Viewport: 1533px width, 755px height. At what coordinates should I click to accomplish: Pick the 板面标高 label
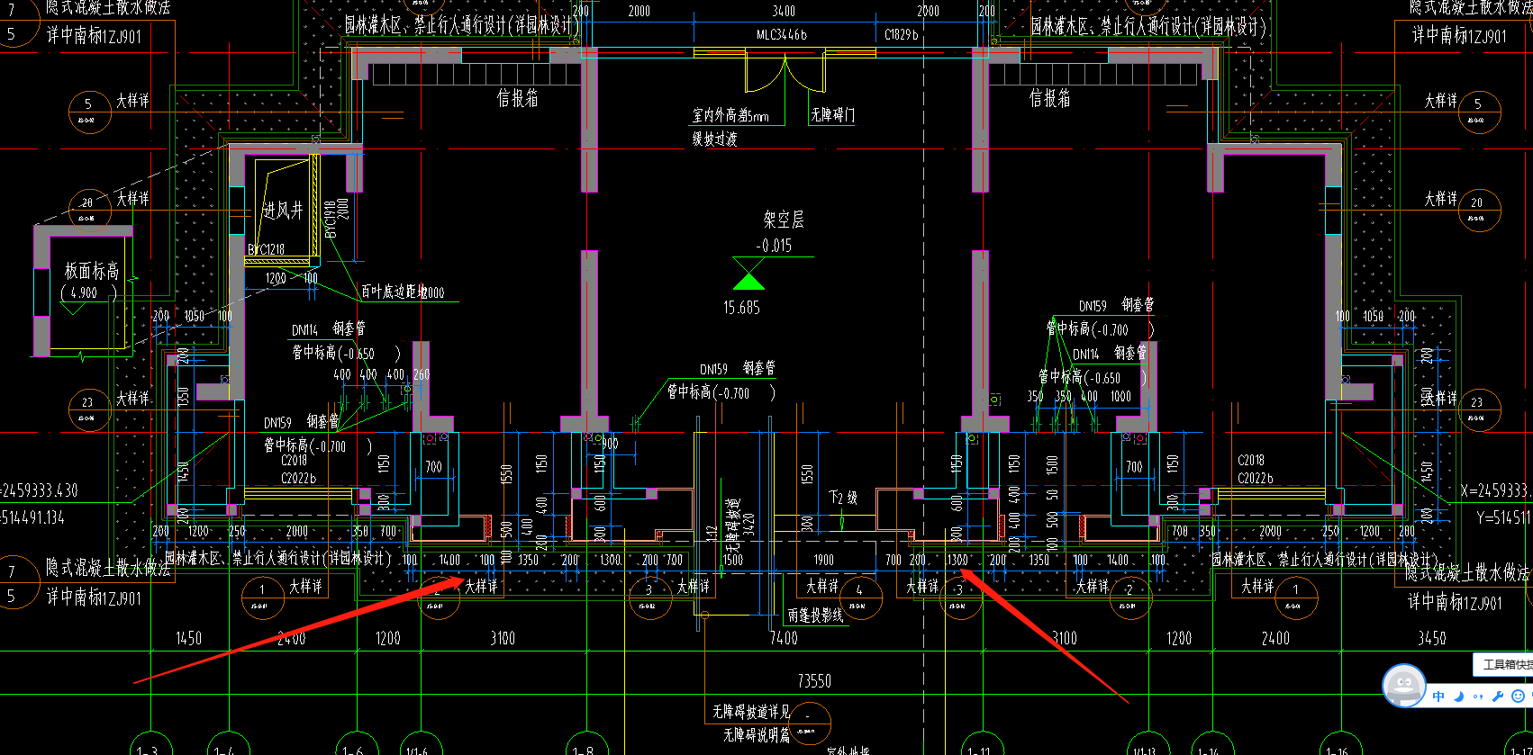[91, 271]
